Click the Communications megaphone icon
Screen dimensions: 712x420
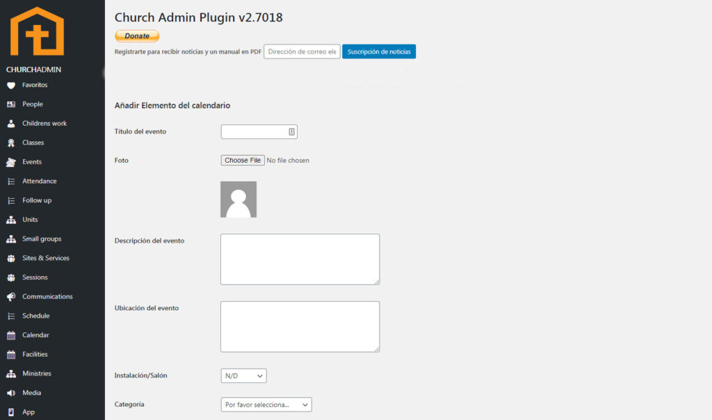(10, 297)
